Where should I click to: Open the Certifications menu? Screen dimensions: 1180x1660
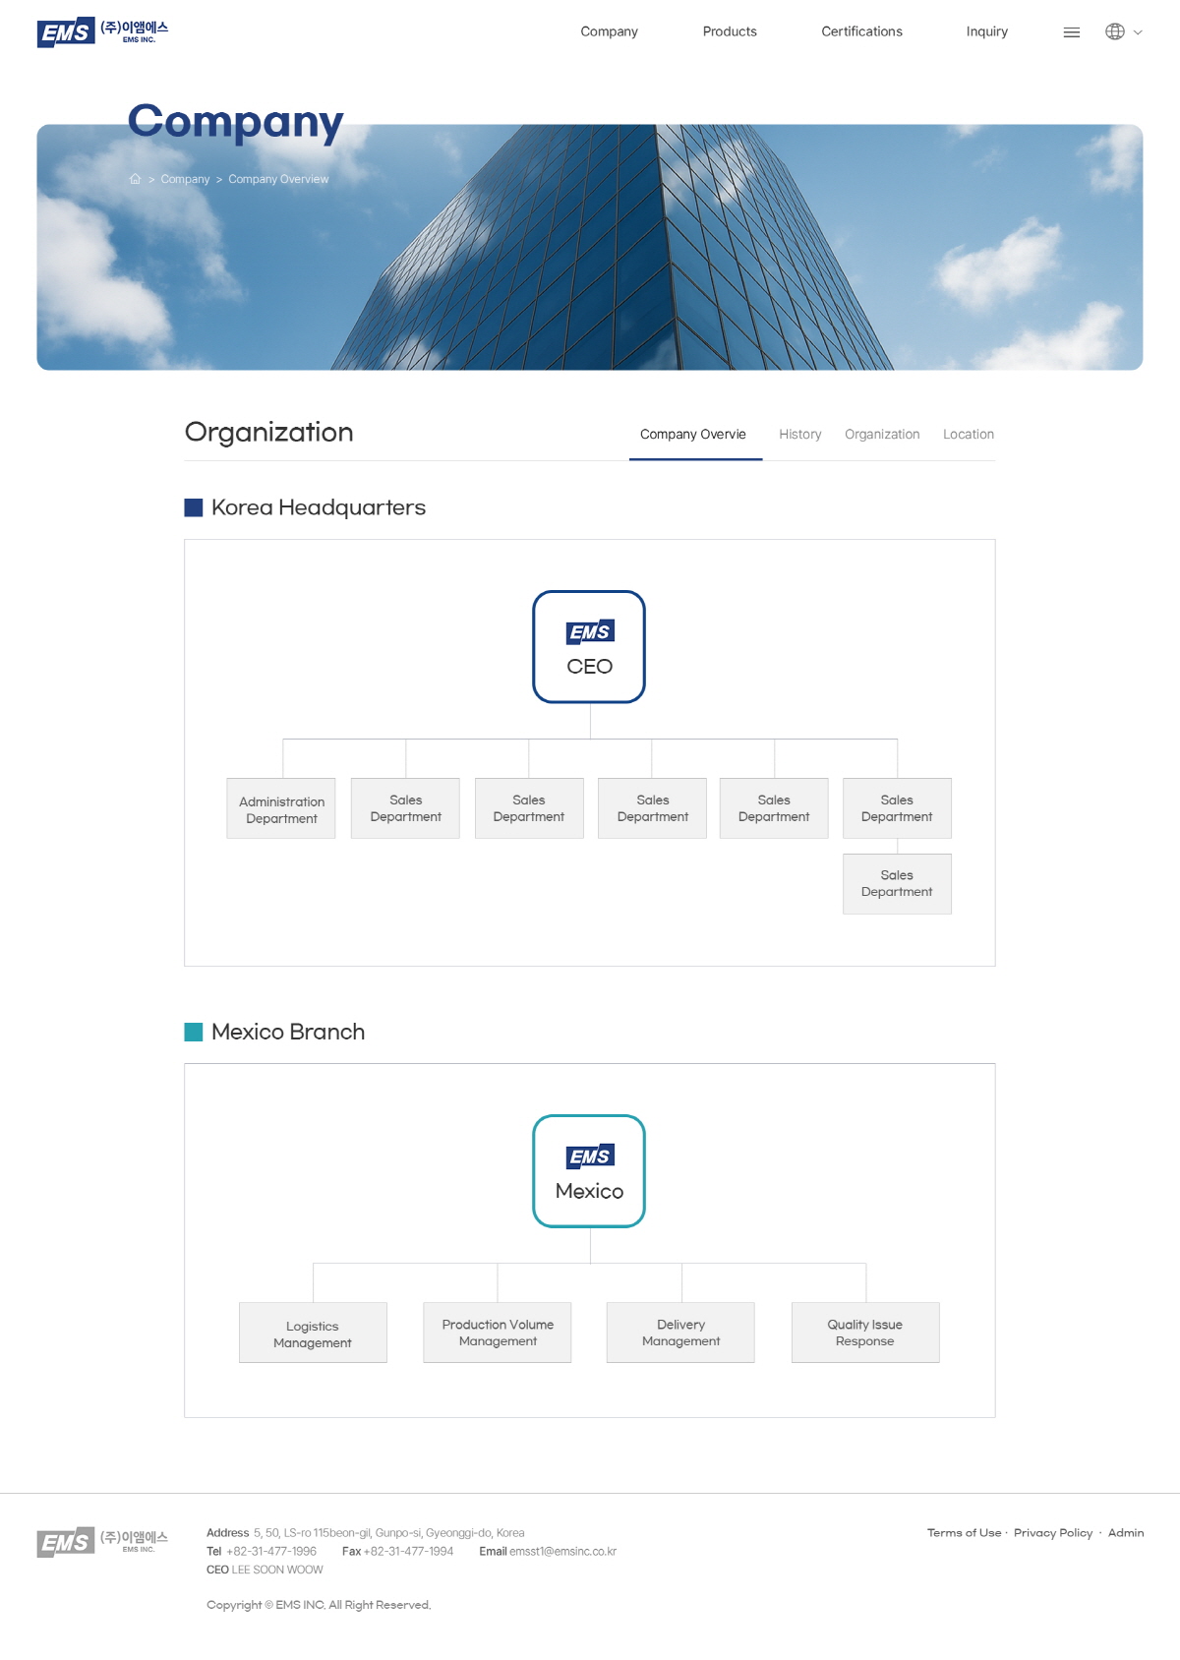pos(861,31)
